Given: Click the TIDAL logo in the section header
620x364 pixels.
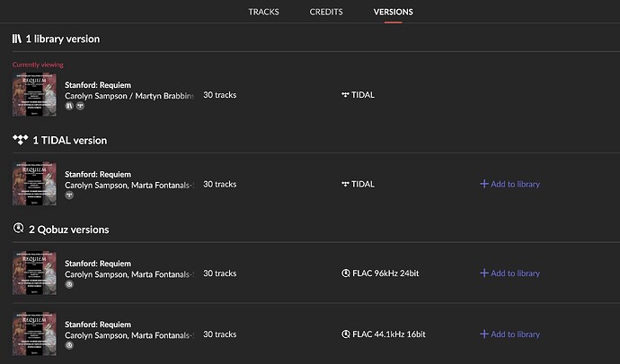Looking at the screenshot, I should click(x=20, y=140).
